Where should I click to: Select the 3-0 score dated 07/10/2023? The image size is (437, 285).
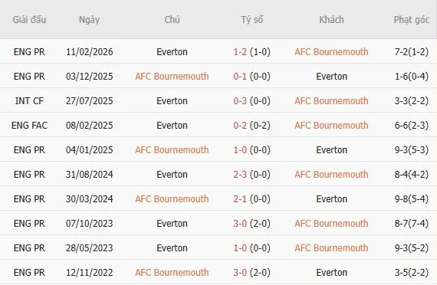tap(240, 224)
